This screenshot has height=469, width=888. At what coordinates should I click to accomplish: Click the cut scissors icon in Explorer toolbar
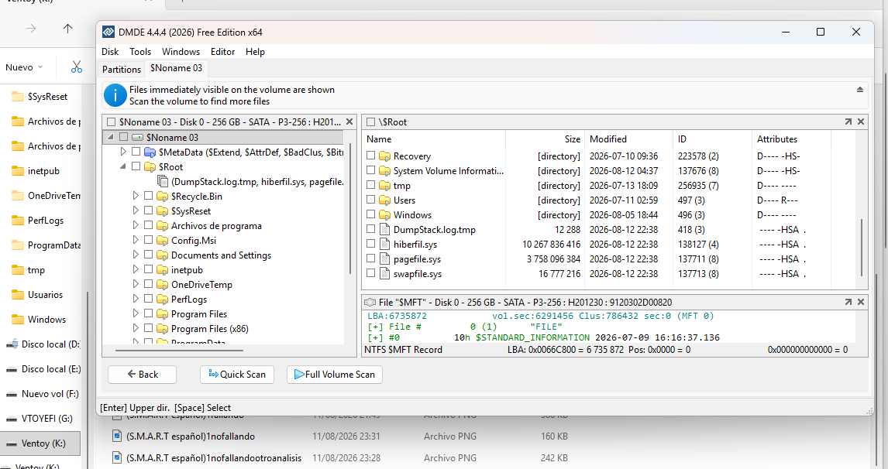click(x=77, y=67)
